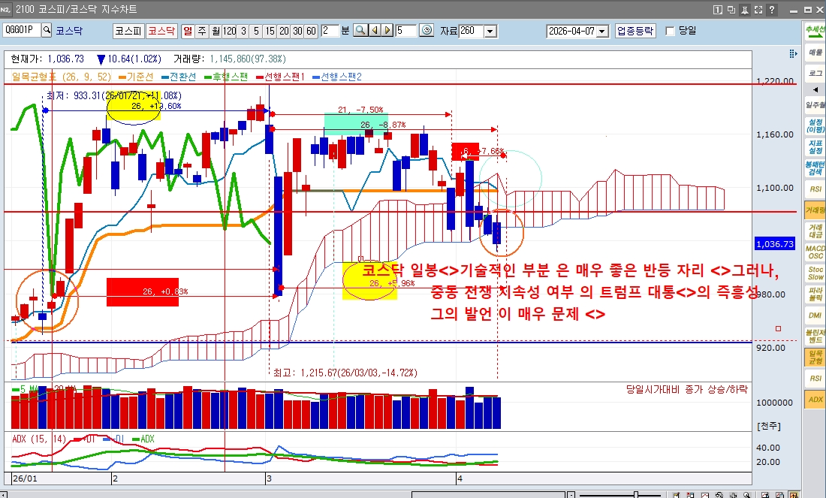This screenshot has width=826, height=498.
Task: Open the 봉패턴 검색 candle pattern search
Action: (815, 168)
